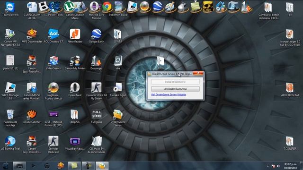Open the volume control tray icon
Image resolution: width=303 pixels, height=170 pixels.
click(x=278, y=166)
